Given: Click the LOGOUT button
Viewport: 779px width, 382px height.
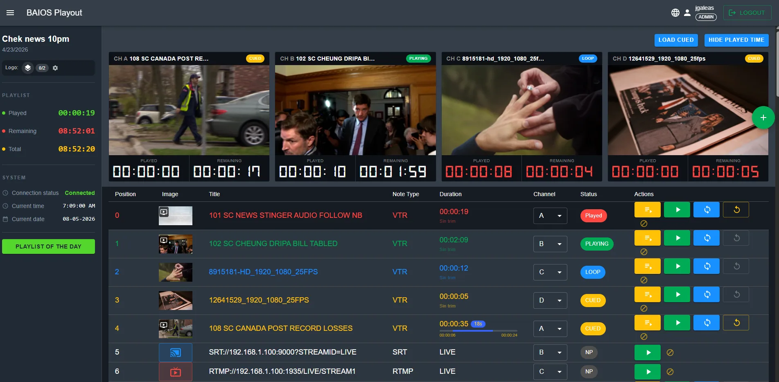Looking at the screenshot, I should [x=747, y=13].
